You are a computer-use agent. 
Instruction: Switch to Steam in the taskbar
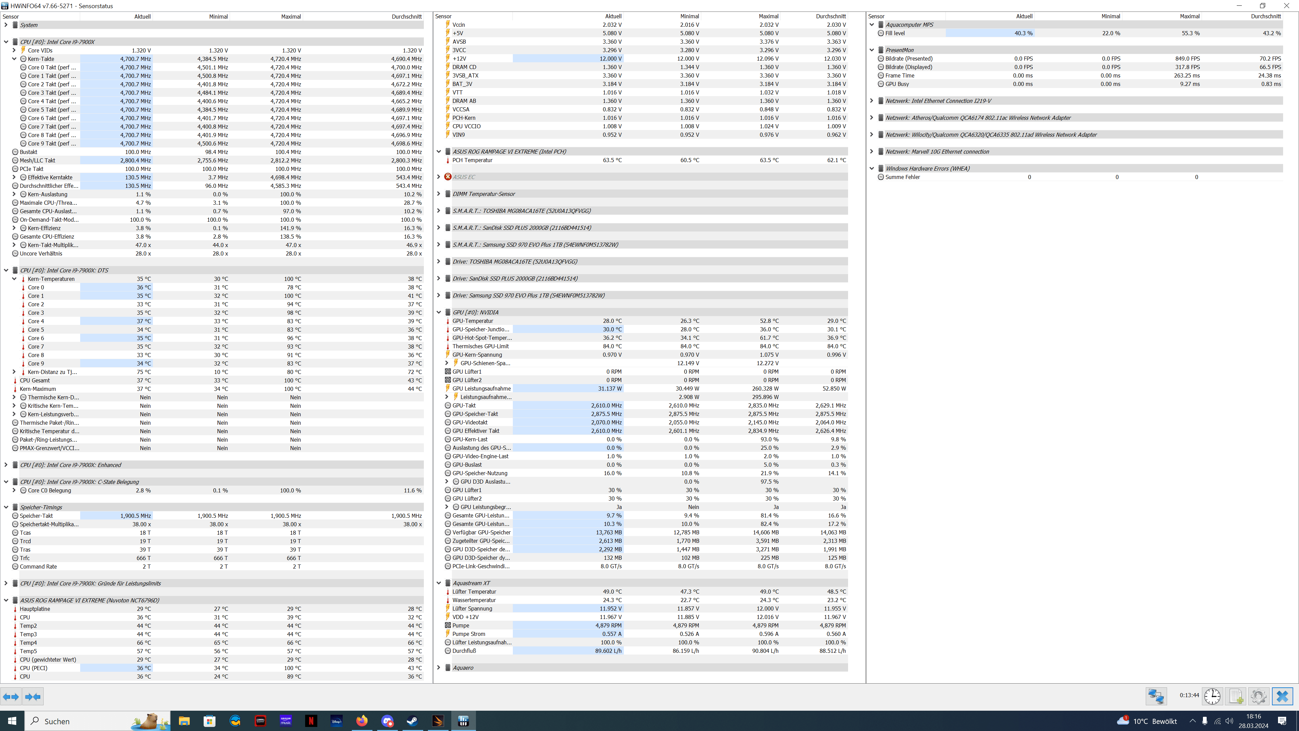pos(412,721)
